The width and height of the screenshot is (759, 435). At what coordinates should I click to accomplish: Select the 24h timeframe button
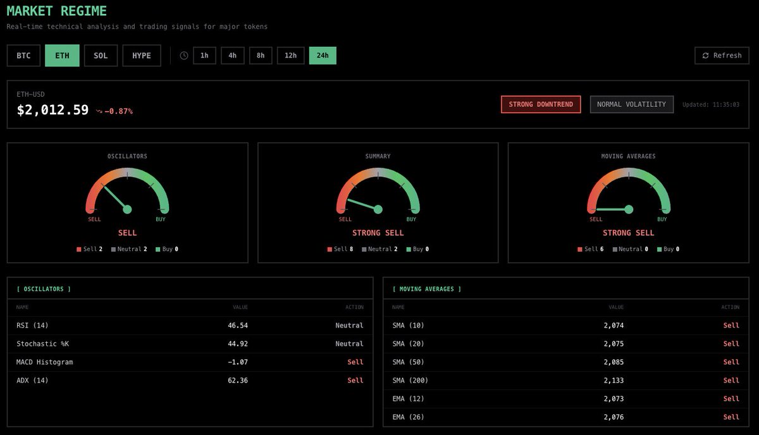323,56
